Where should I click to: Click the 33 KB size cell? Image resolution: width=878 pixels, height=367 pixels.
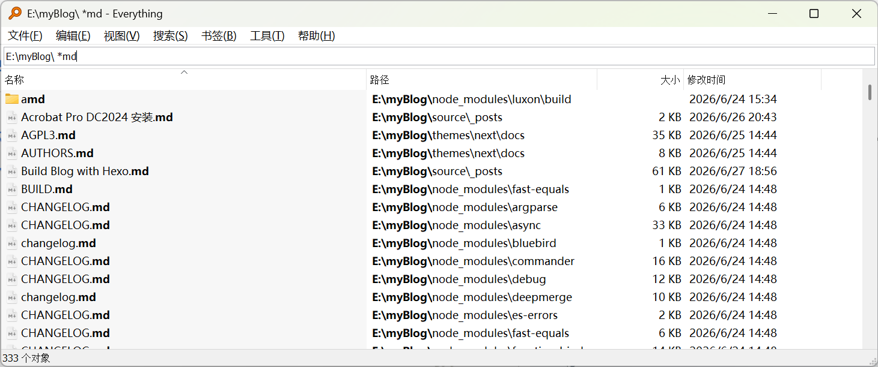pyautogui.click(x=666, y=225)
